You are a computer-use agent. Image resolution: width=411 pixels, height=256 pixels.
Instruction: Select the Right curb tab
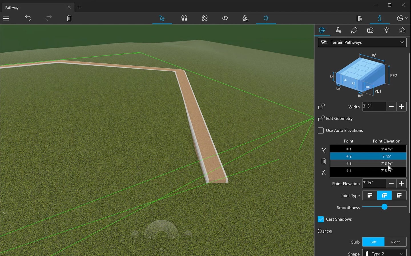(395, 242)
